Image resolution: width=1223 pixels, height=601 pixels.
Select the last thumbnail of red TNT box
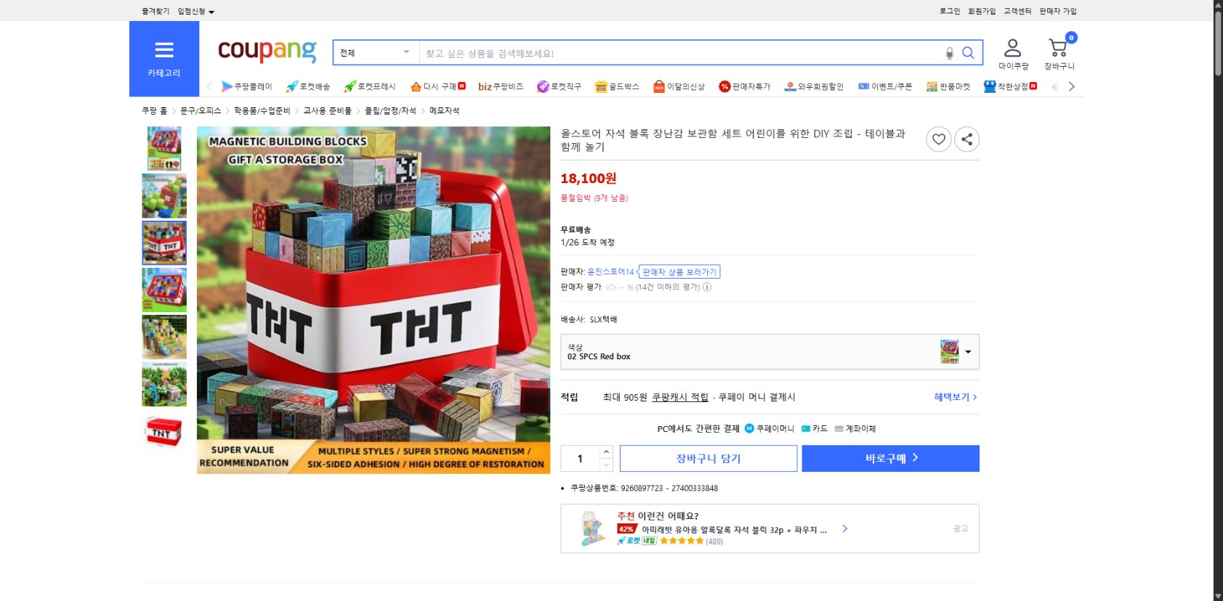click(x=164, y=431)
